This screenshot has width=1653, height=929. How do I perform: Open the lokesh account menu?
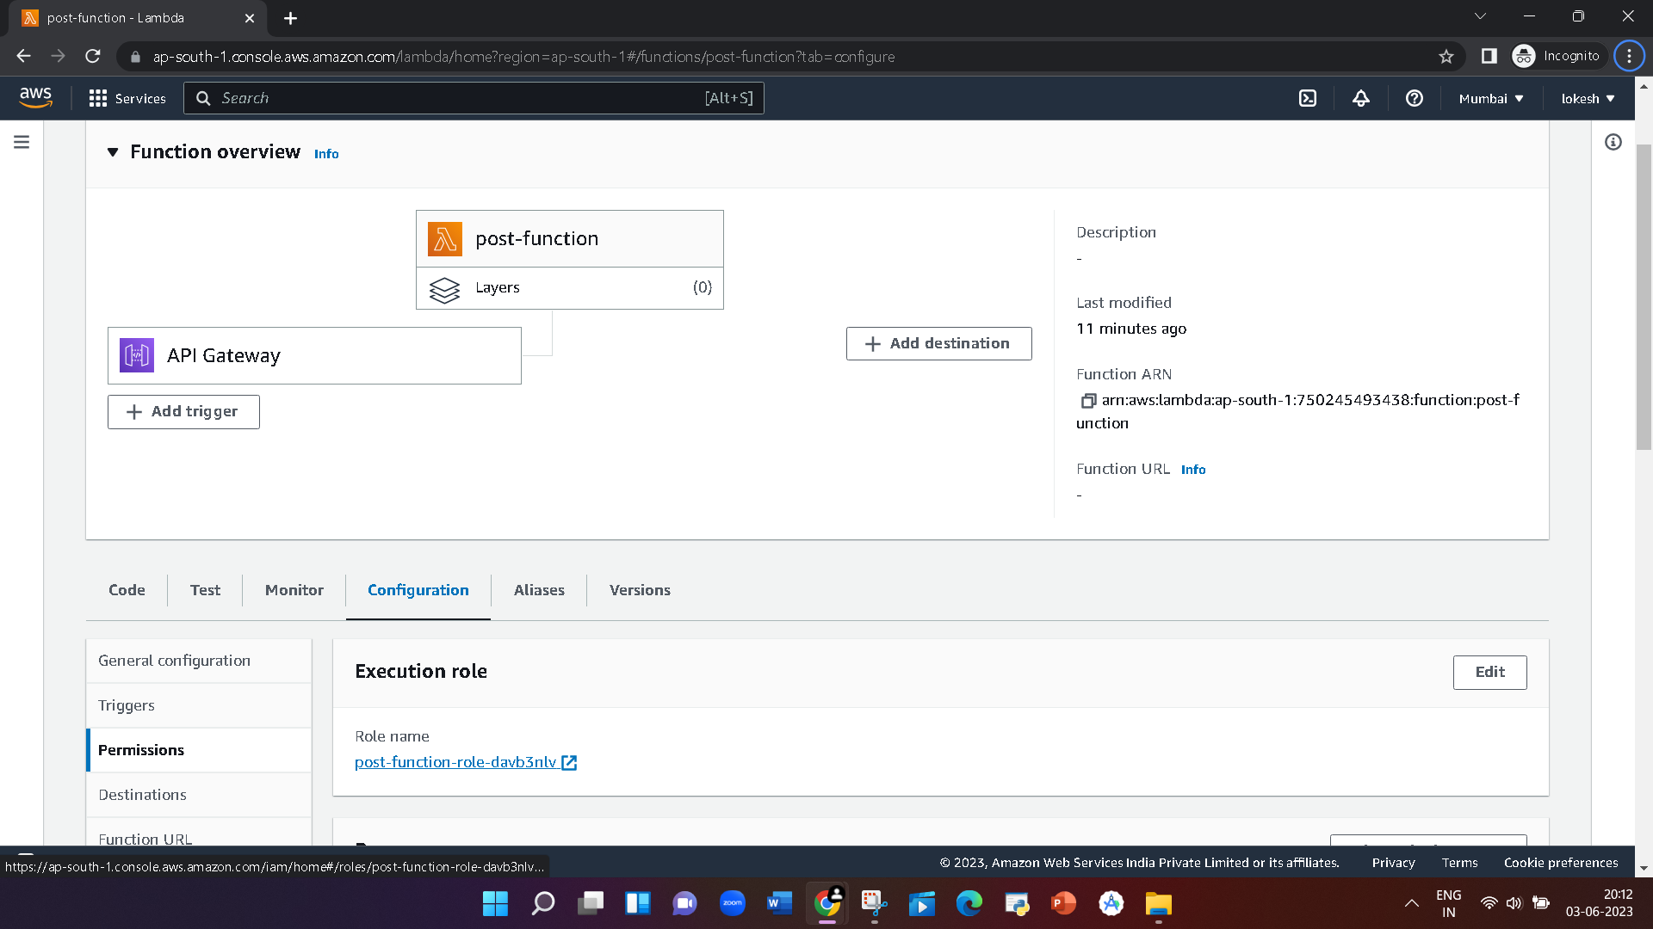pyautogui.click(x=1587, y=98)
